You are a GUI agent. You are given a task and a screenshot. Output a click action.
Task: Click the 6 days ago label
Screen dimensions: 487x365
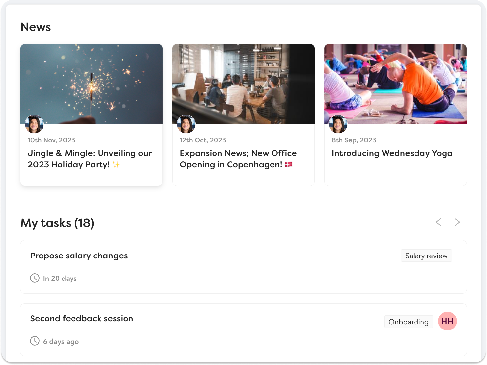click(61, 342)
